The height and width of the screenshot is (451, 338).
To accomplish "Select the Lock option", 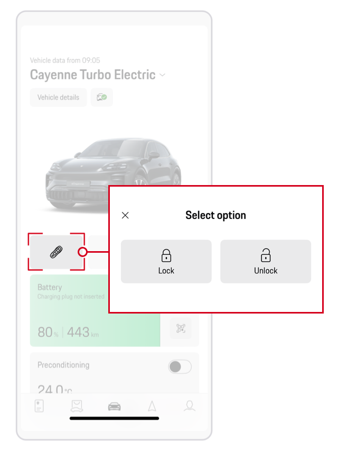I will (x=166, y=261).
